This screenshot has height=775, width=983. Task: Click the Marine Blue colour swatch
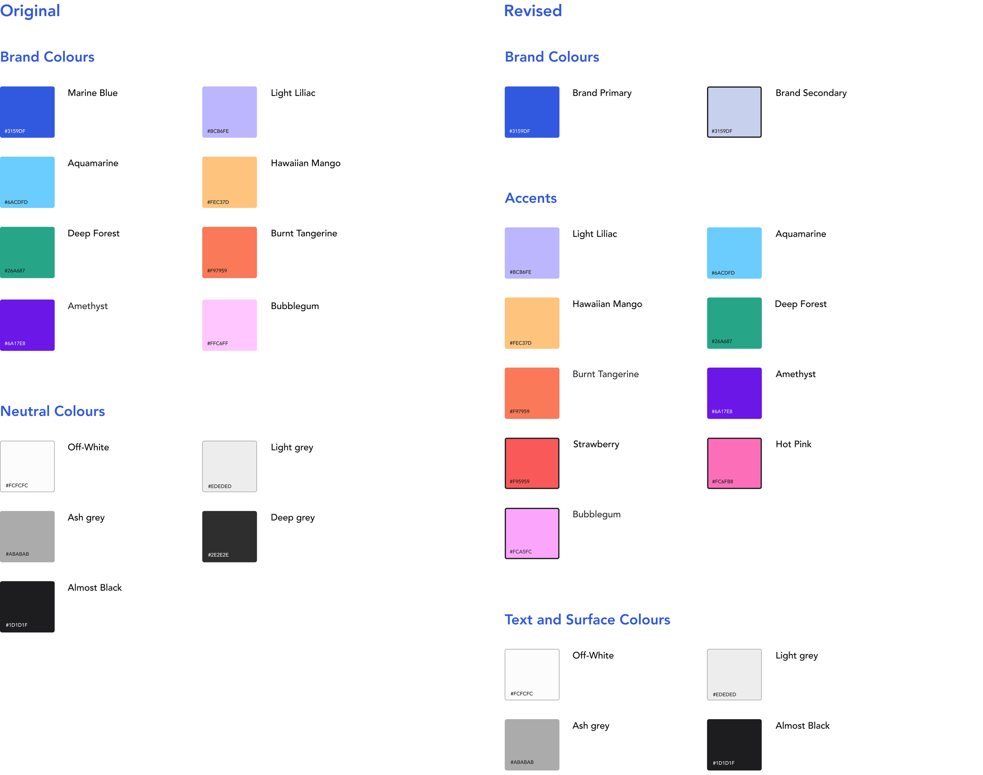(x=27, y=112)
